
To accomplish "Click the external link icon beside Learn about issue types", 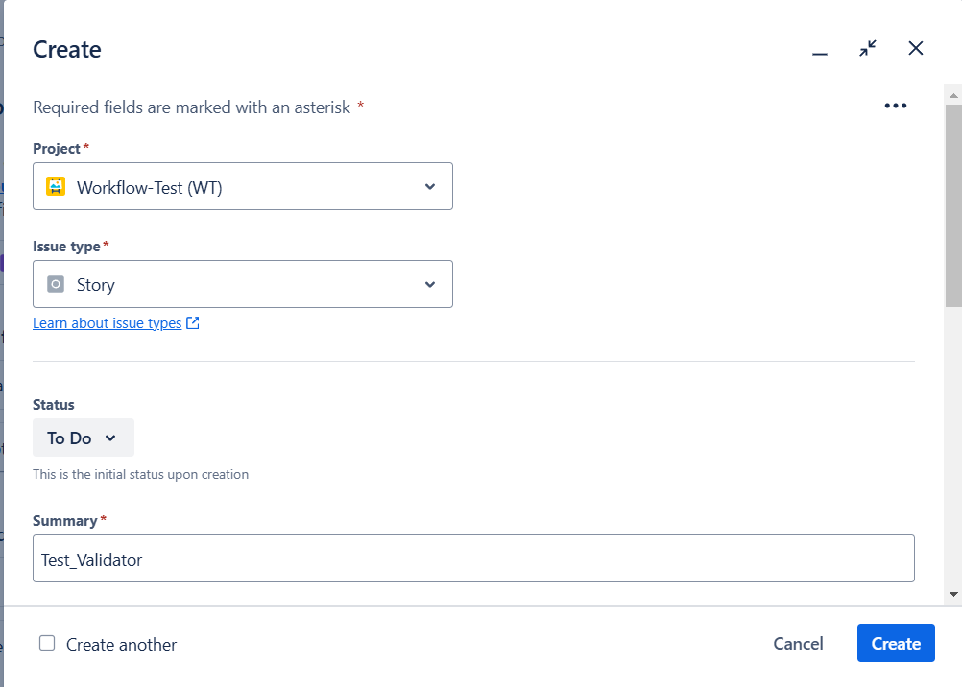I will (x=193, y=323).
